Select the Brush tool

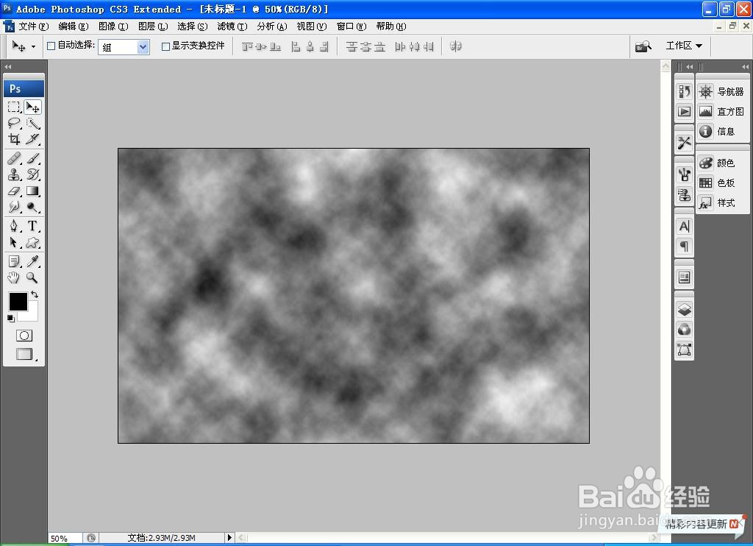(x=32, y=157)
